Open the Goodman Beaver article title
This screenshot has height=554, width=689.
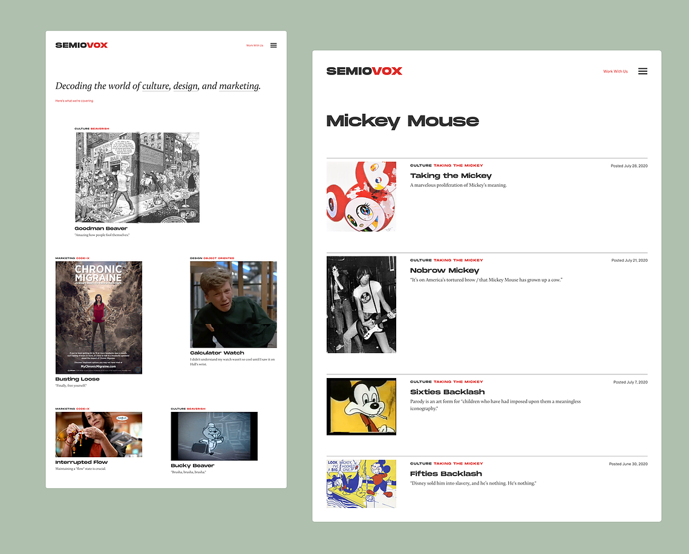point(101,229)
